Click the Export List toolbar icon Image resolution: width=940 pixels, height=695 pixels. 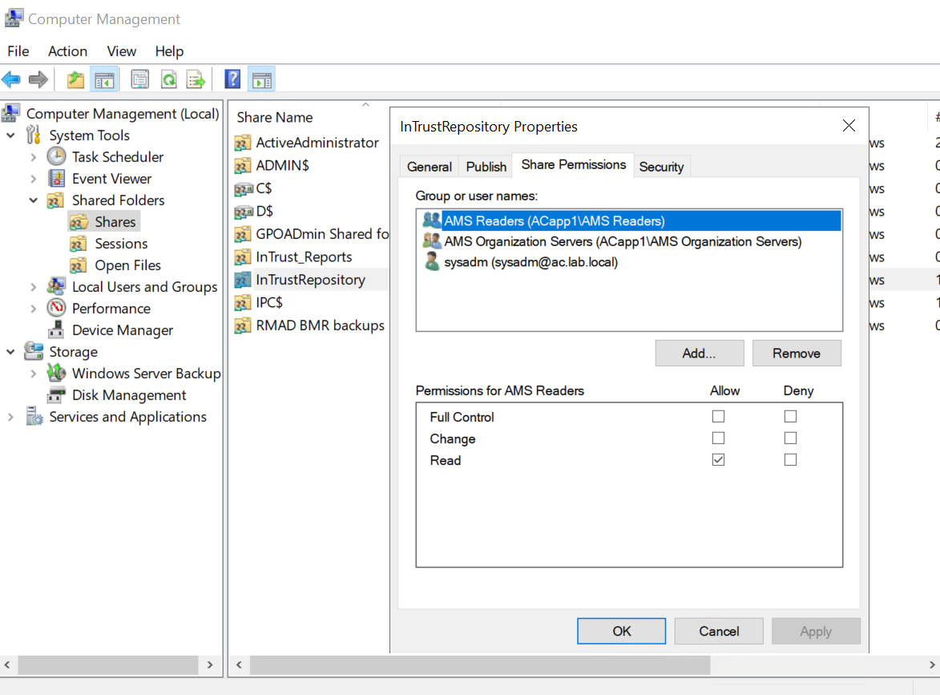(x=196, y=79)
